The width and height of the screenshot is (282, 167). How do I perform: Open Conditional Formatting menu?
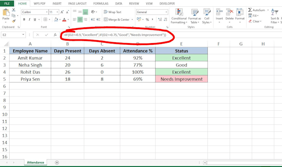pyautogui.click(x=179, y=16)
